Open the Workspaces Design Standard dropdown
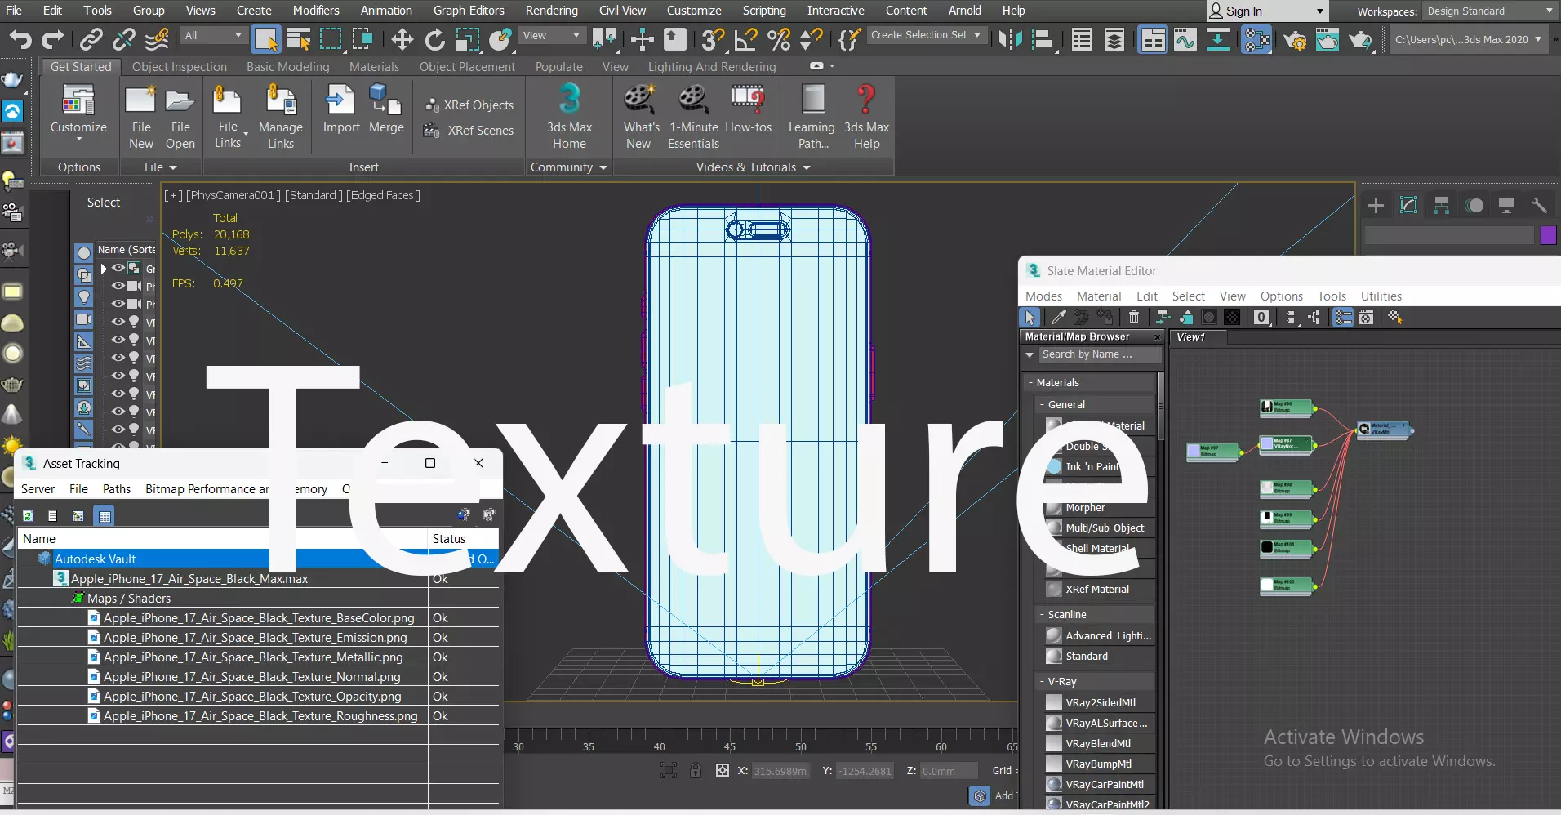Screen dimensions: 1561x815 [1491, 11]
